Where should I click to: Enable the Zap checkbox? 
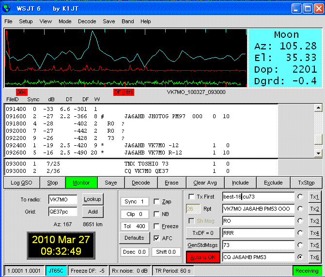click(x=156, y=201)
